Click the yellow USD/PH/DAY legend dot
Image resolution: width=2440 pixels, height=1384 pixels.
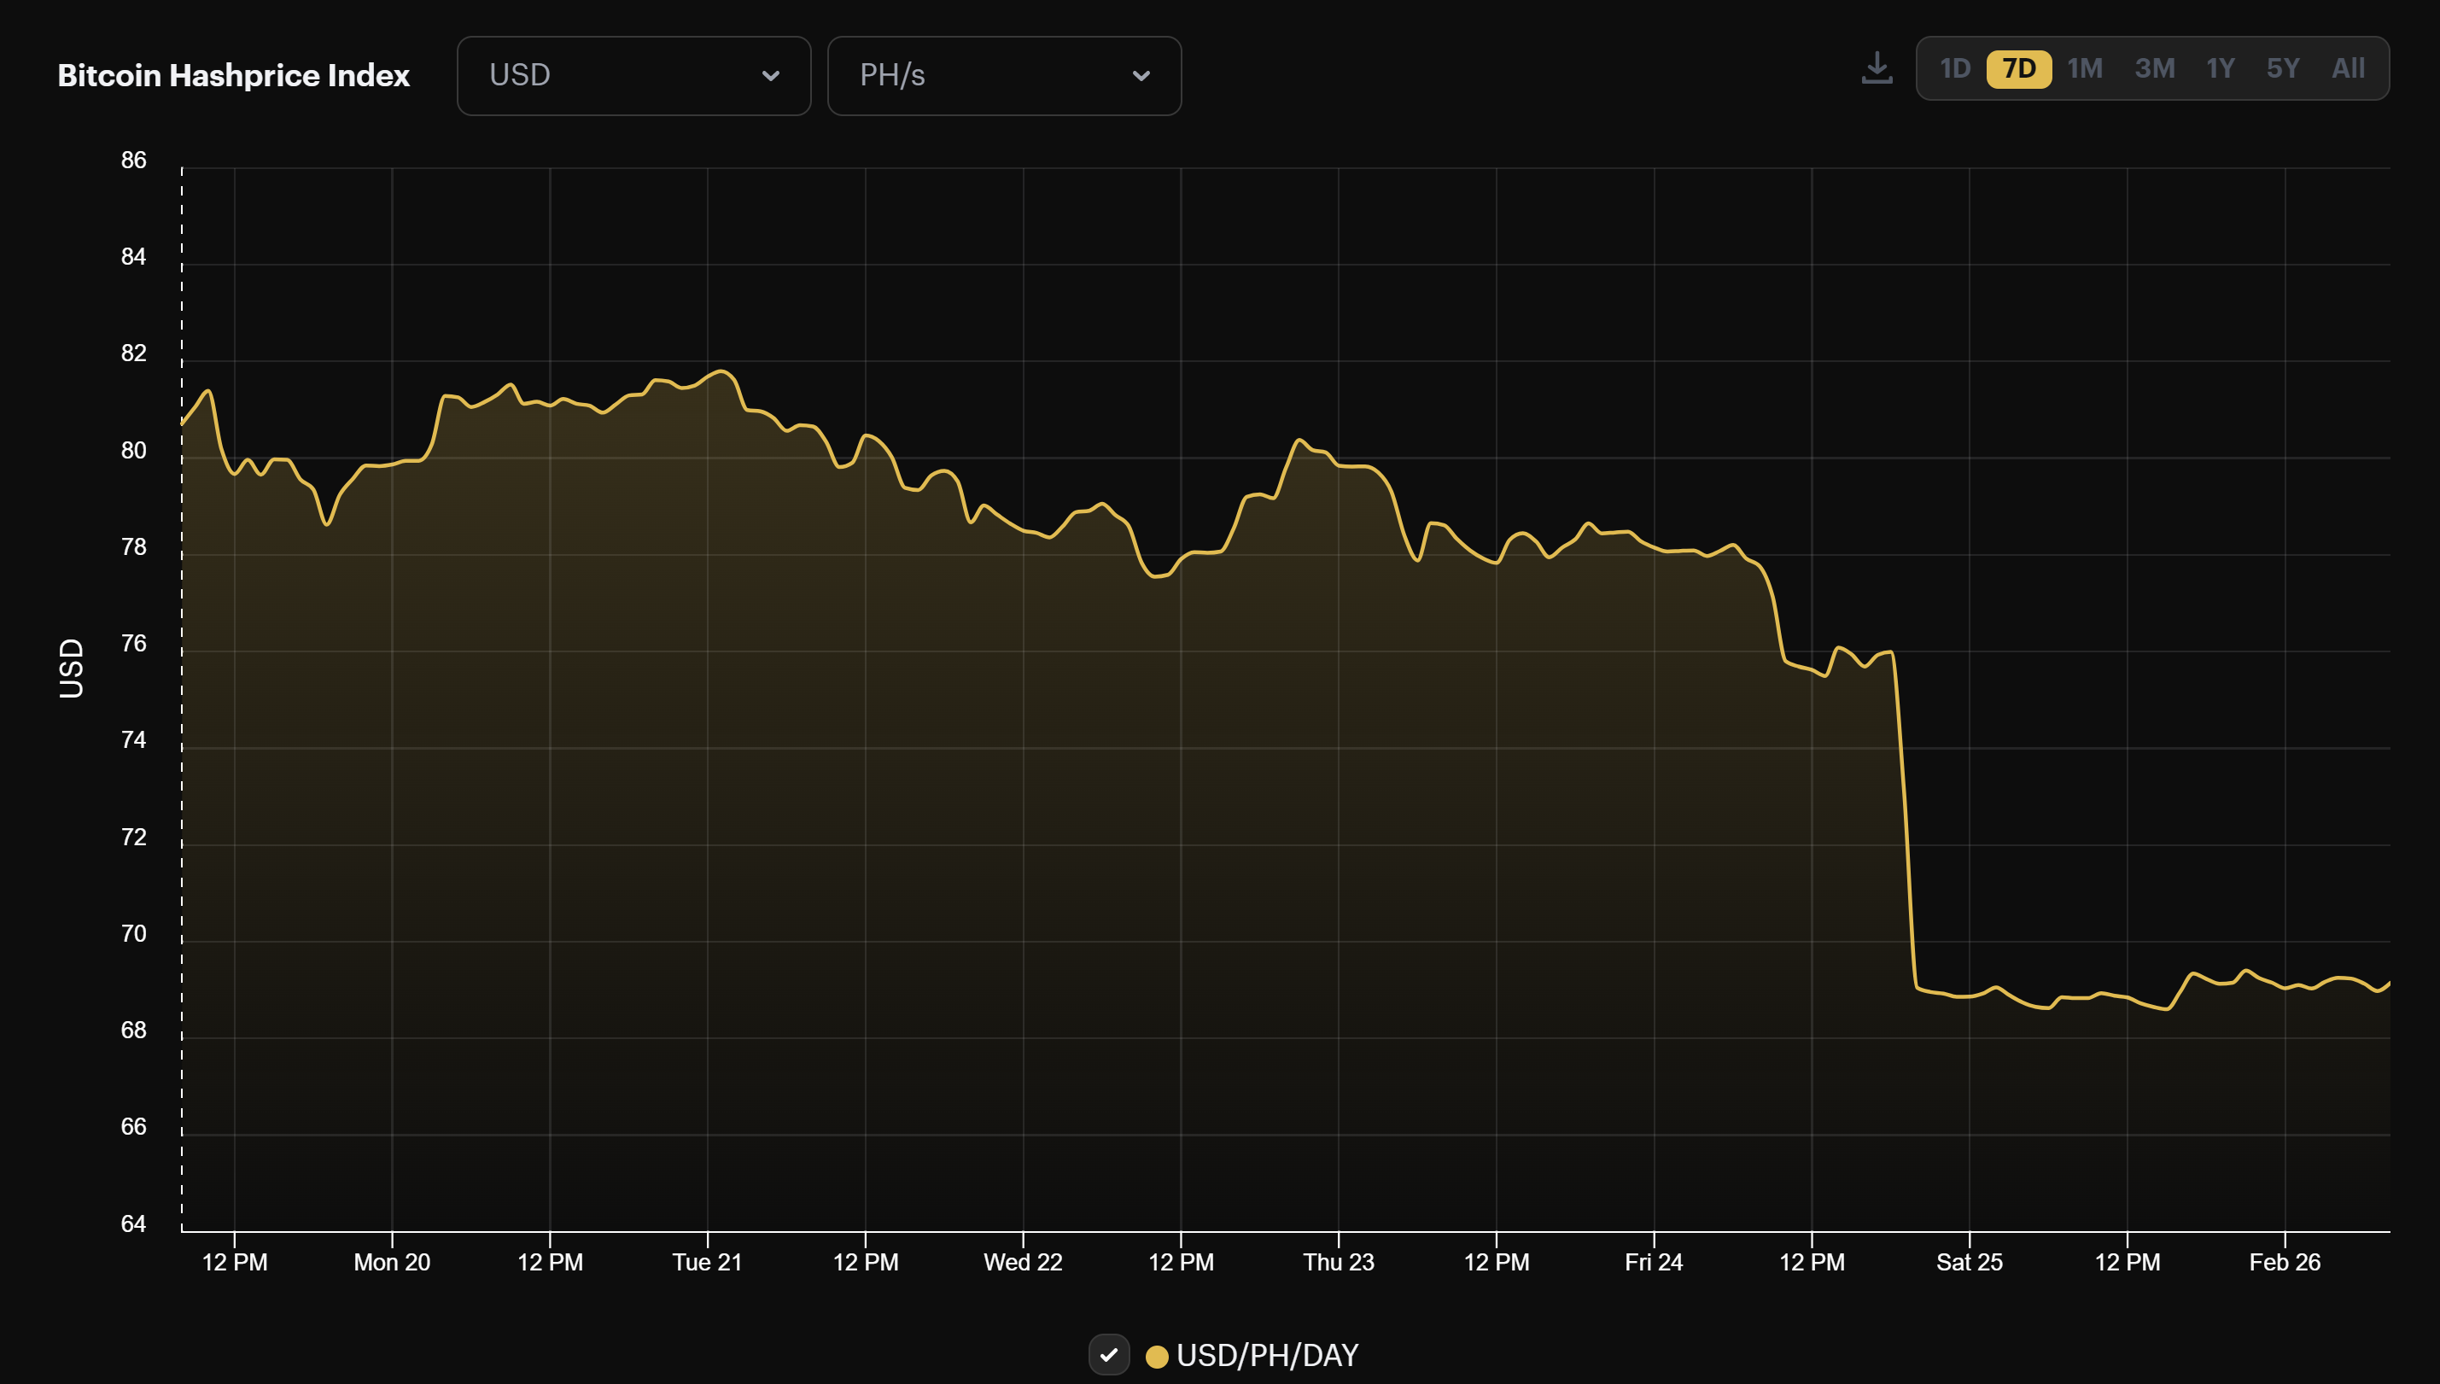[1157, 1356]
